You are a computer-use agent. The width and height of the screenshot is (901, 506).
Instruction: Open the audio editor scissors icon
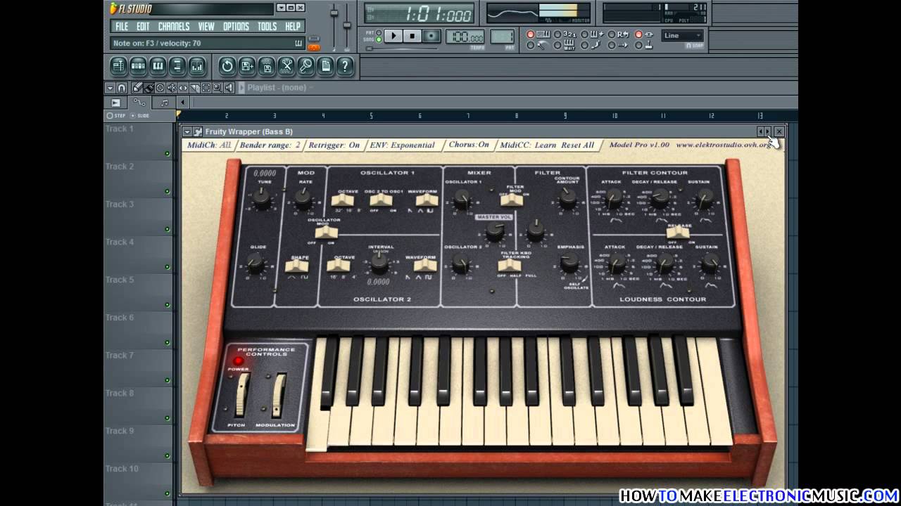(286, 67)
